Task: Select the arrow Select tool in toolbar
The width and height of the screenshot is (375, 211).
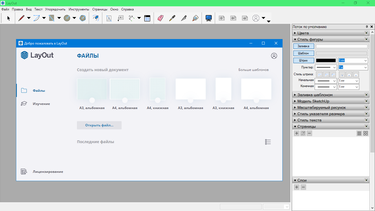Action: coord(9,18)
